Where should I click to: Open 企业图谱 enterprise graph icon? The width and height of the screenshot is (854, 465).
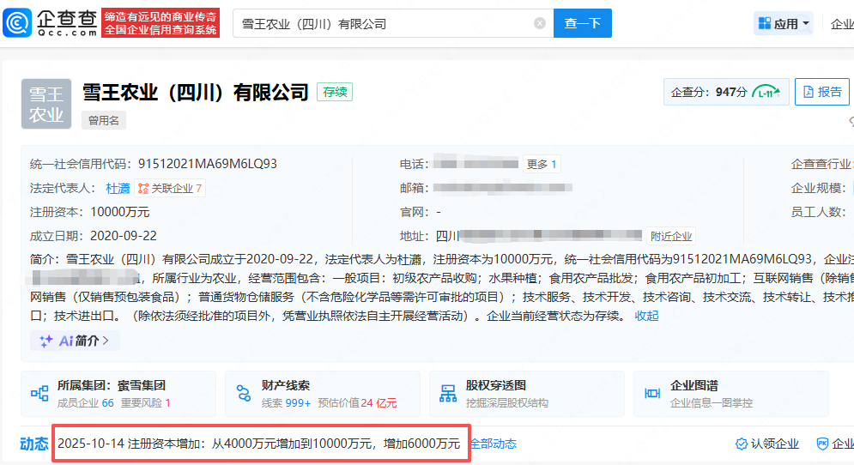tap(652, 394)
